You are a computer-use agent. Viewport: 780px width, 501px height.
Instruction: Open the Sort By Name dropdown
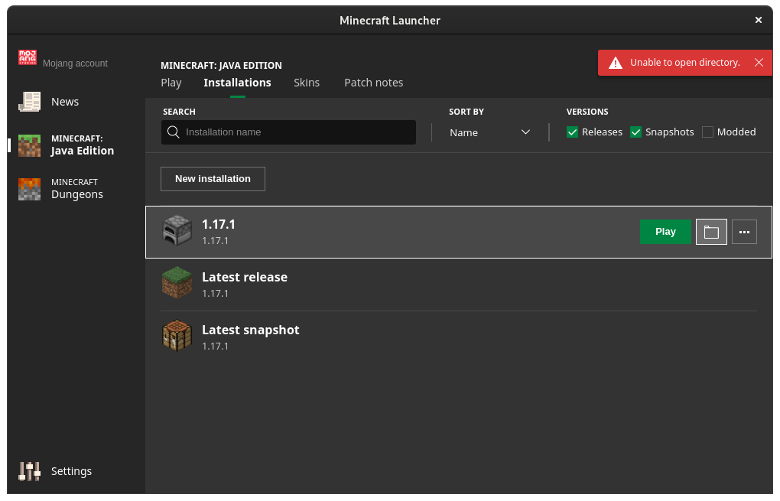pos(490,132)
